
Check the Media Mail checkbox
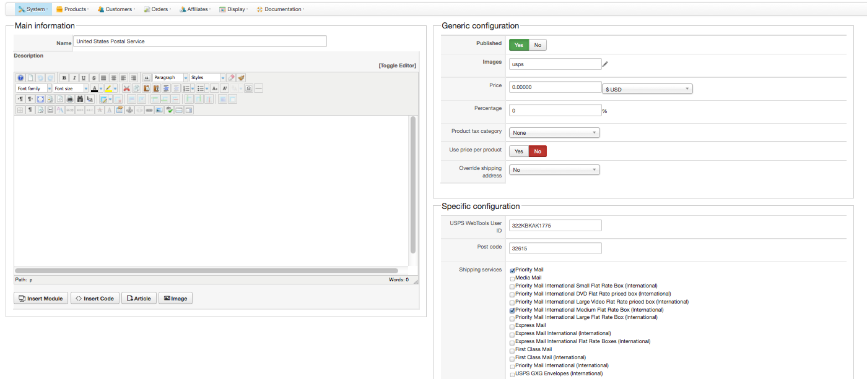[x=512, y=279]
